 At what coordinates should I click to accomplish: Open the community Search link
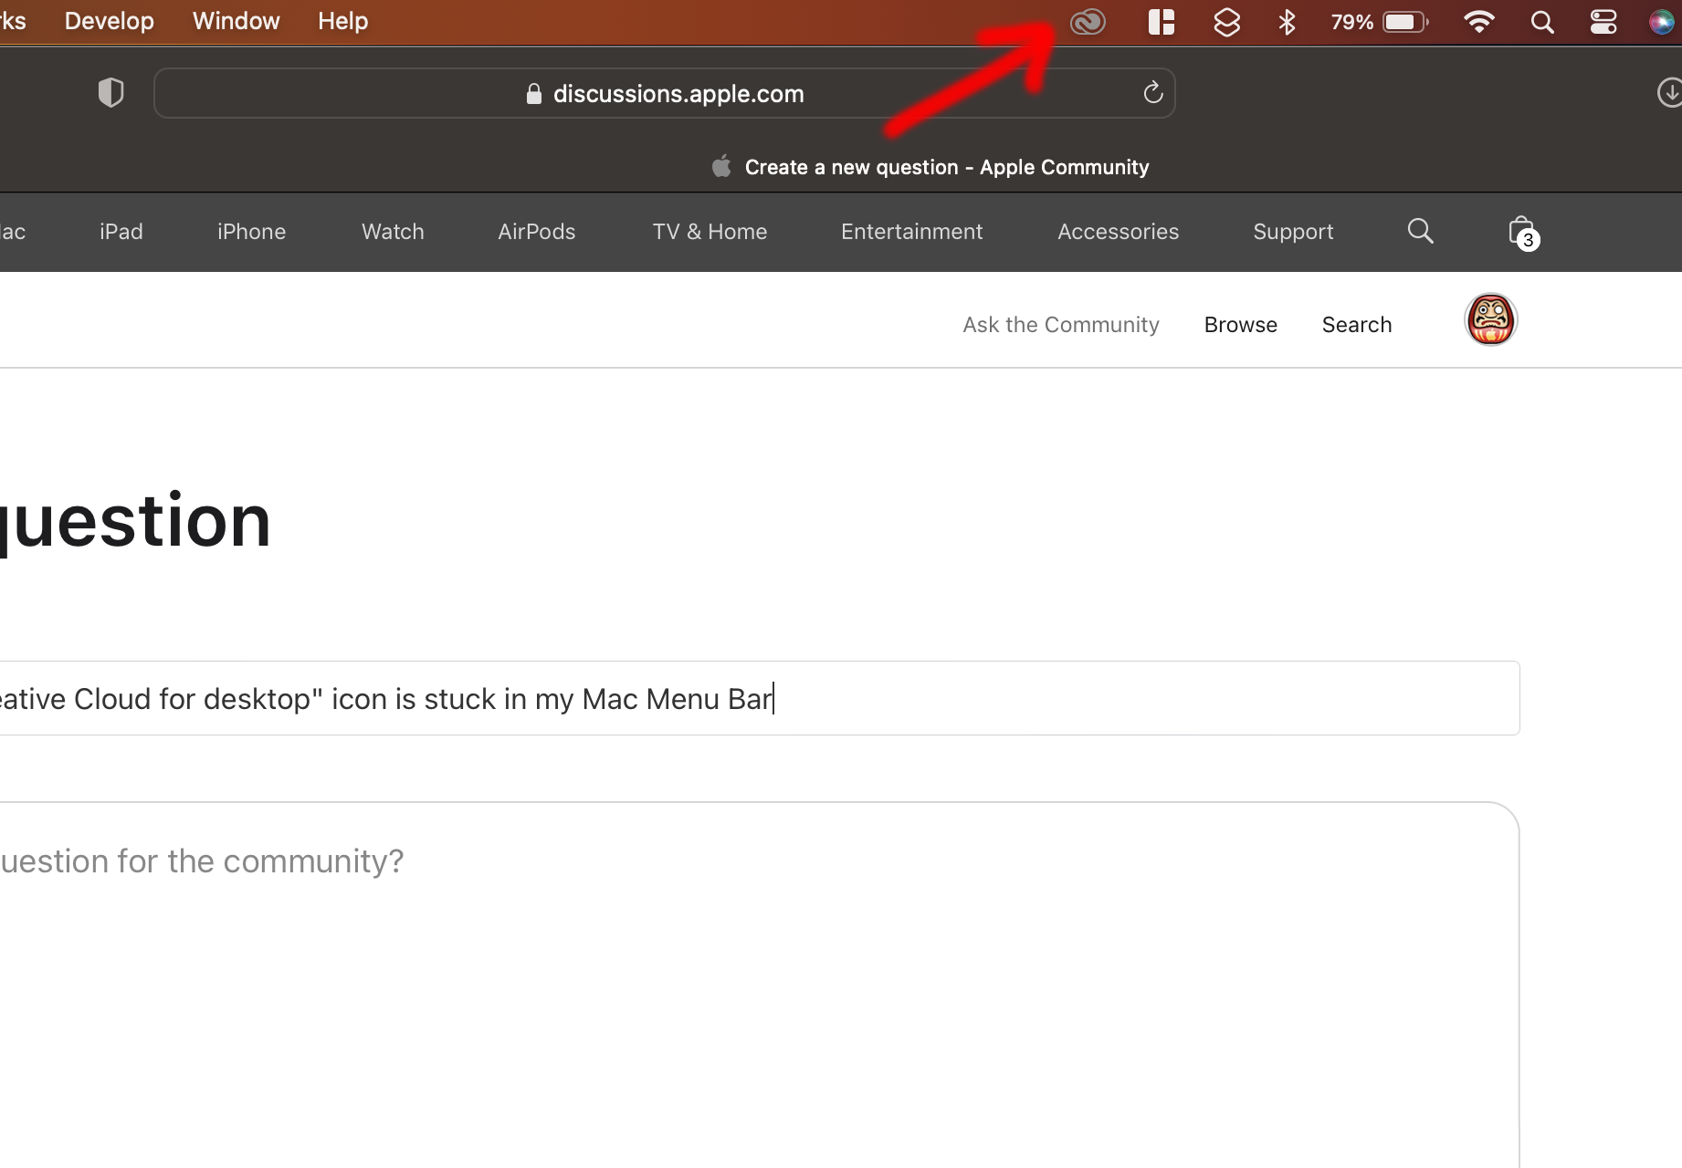(x=1357, y=325)
